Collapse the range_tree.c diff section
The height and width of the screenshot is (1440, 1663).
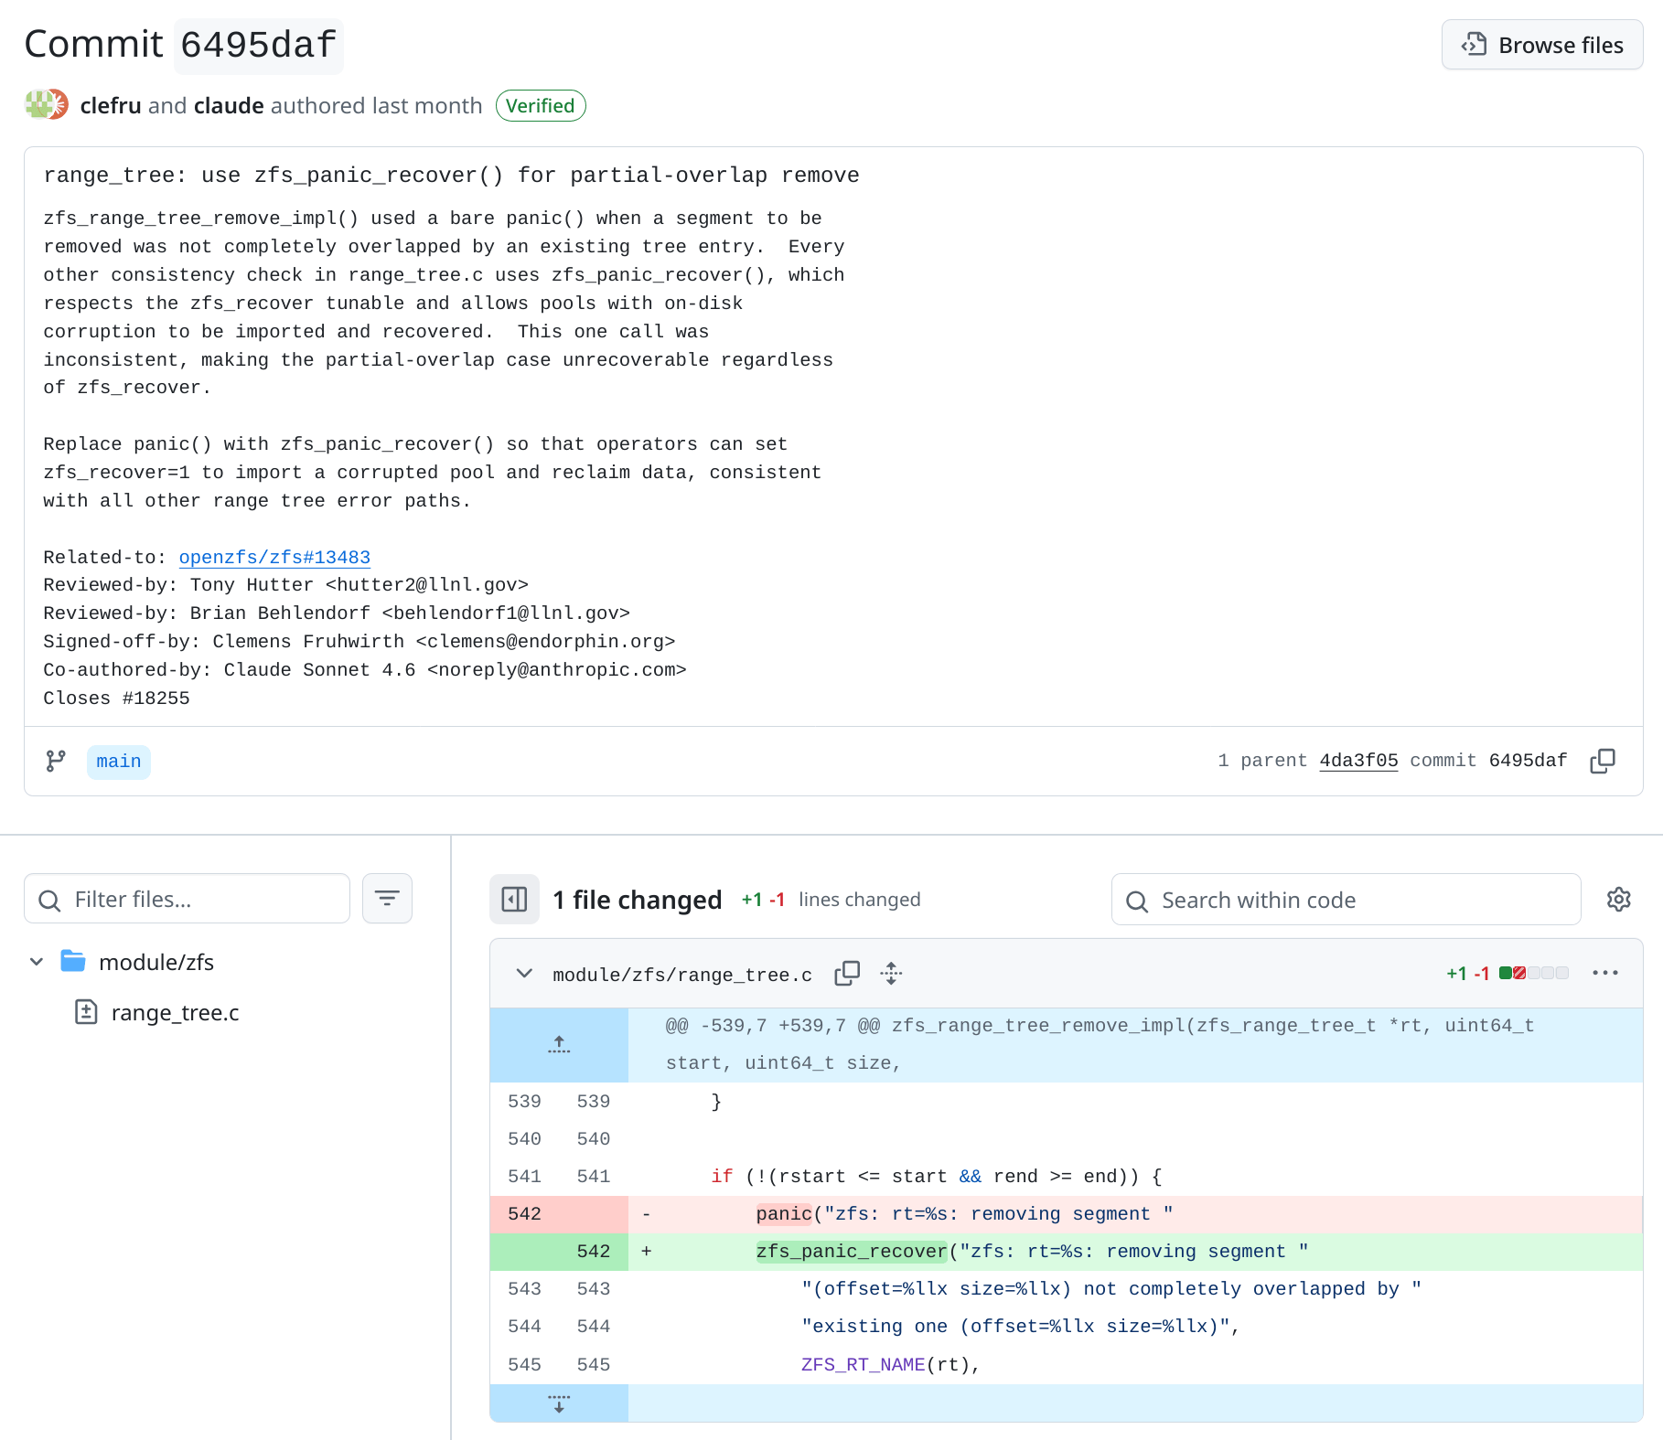click(x=524, y=974)
